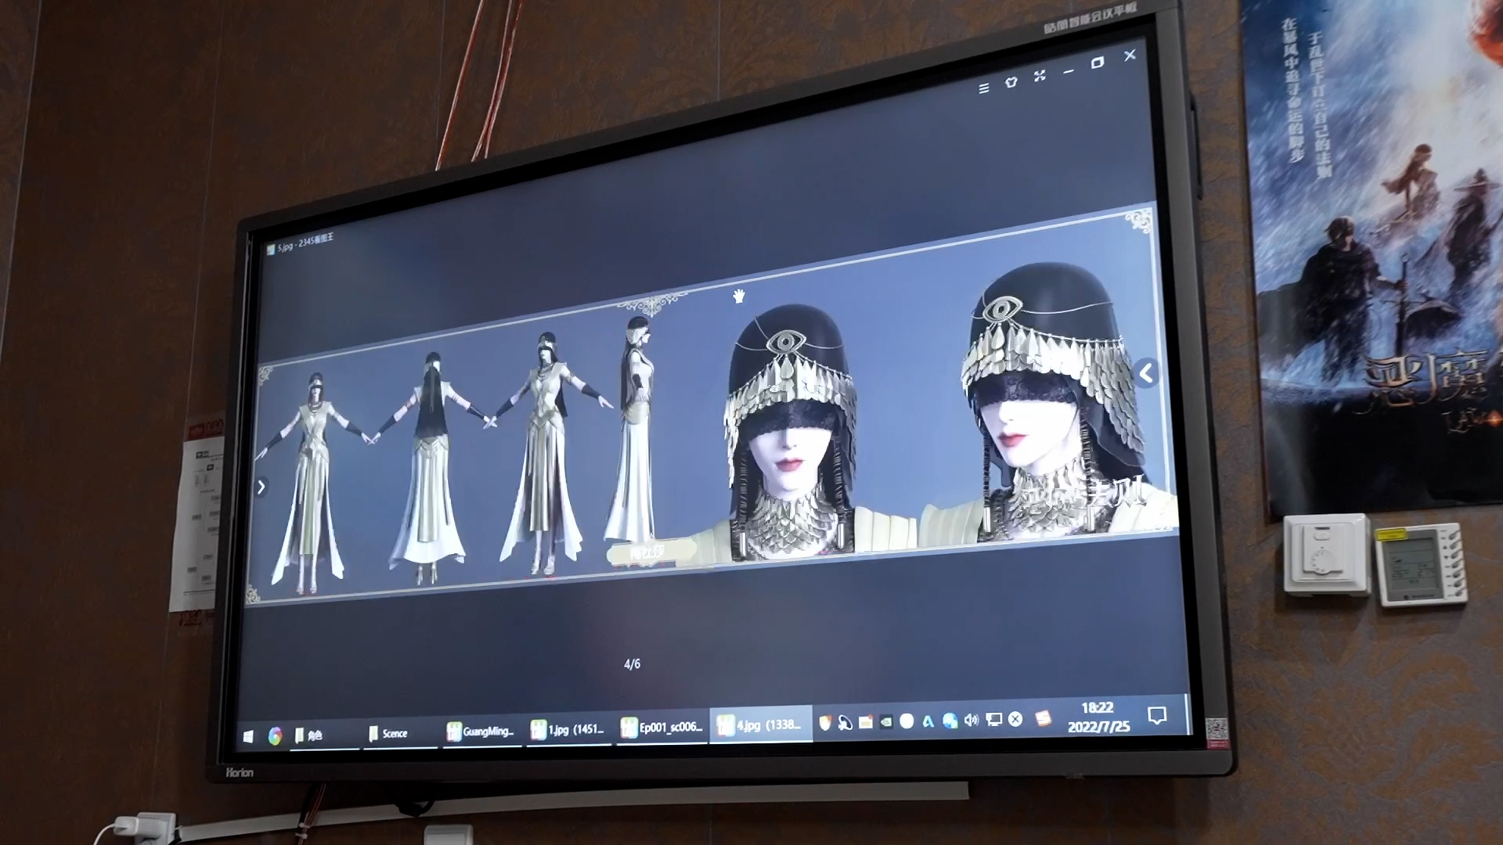Maximize the image viewer window
Image resolution: width=1503 pixels, height=845 pixels.
(x=1098, y=63)
